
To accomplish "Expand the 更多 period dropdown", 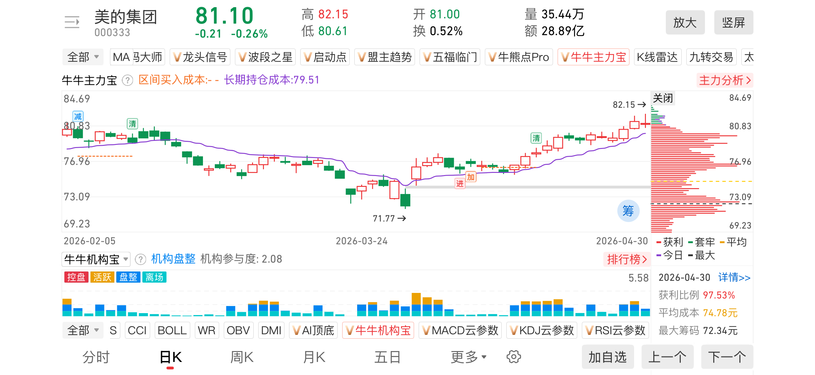I will point(468,357).
